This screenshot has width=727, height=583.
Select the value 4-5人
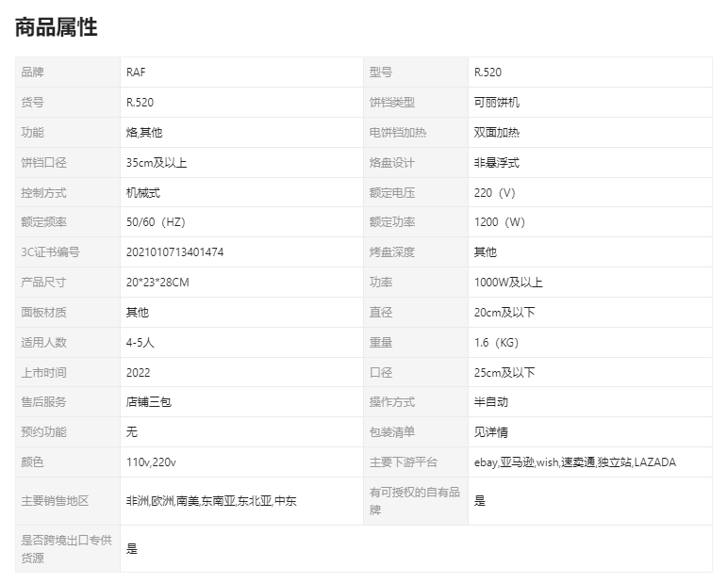[140, 342]
